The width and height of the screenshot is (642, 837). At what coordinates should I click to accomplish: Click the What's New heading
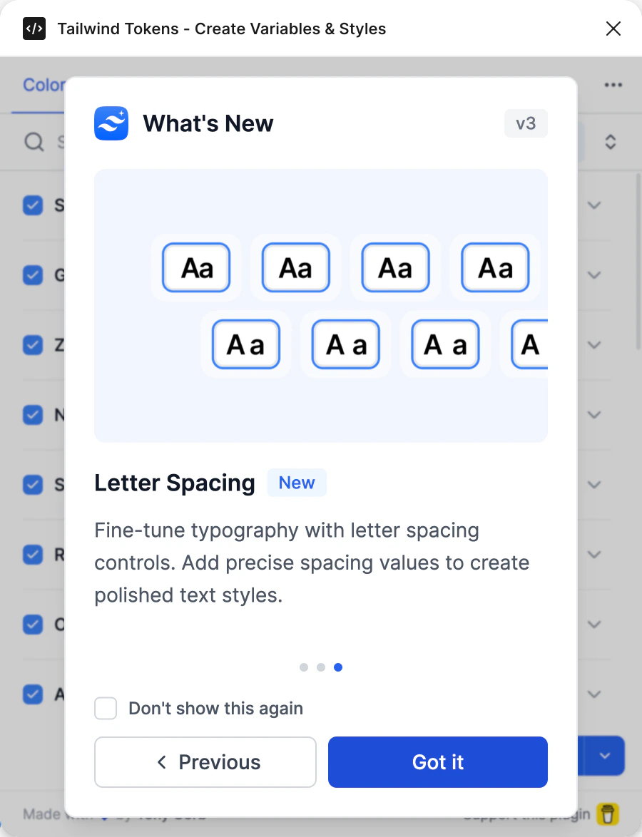[x=208, y=123]
